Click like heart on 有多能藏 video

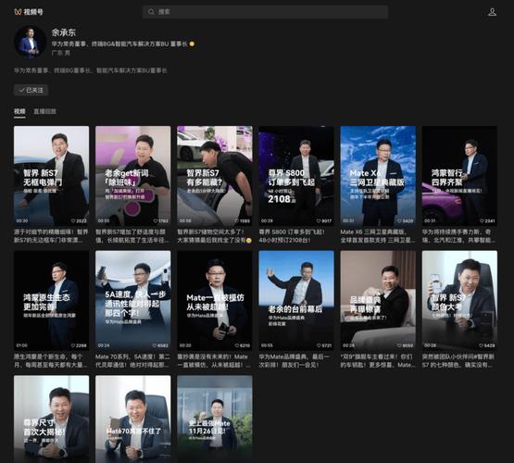coord(237,220)
